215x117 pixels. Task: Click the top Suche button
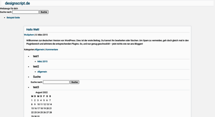pyautogui.click(x=44, y=12)
